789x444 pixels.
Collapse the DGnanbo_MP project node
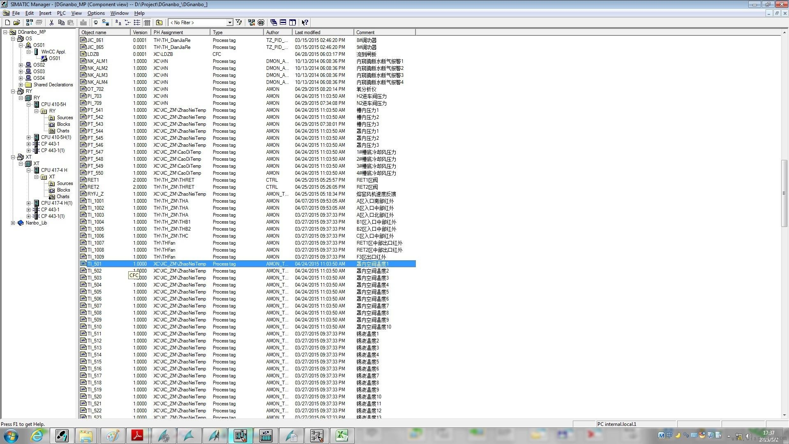pyautogui.click(x=5, y=32)
